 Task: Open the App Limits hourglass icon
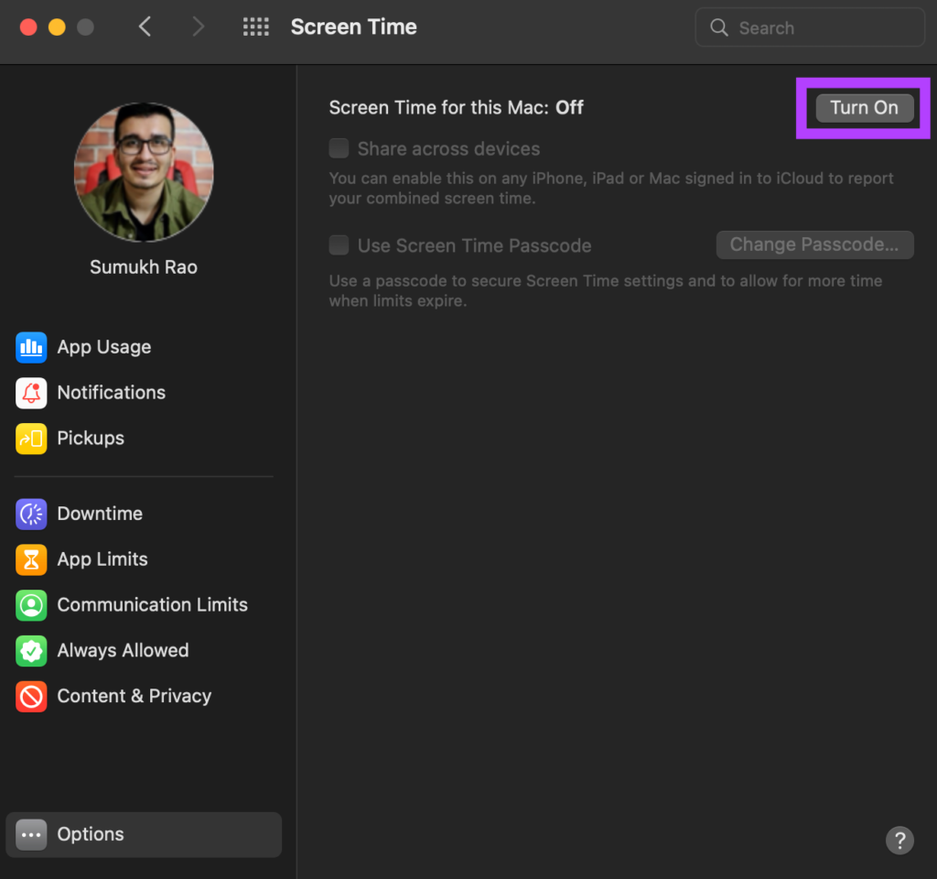[x=31, y=559]
